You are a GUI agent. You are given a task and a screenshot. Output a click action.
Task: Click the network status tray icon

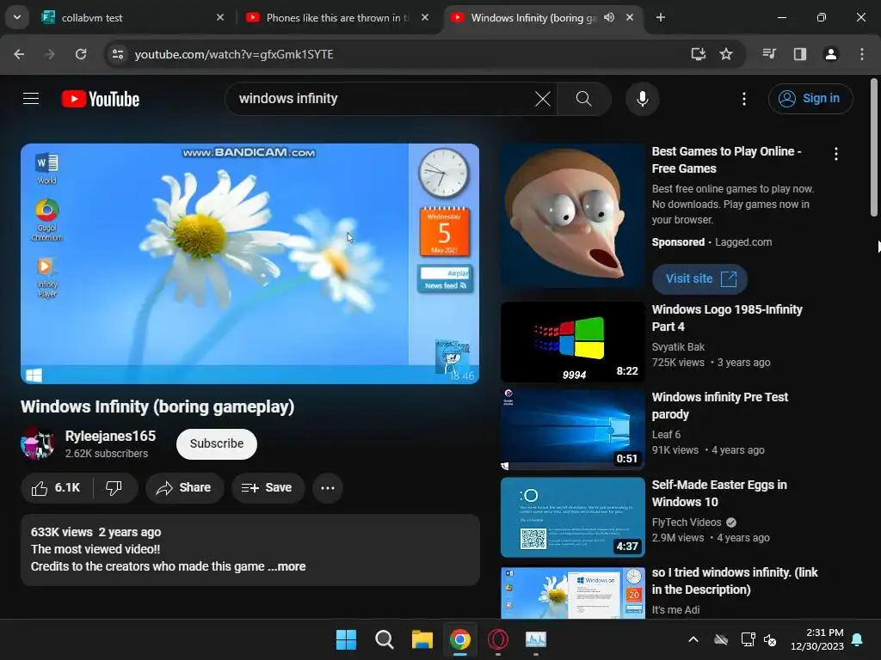coord(749,639)
